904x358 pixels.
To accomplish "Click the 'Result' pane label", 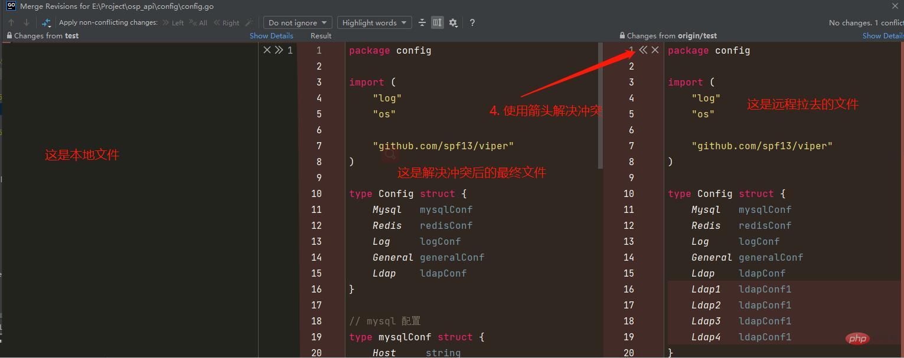I will pos(321,35).
